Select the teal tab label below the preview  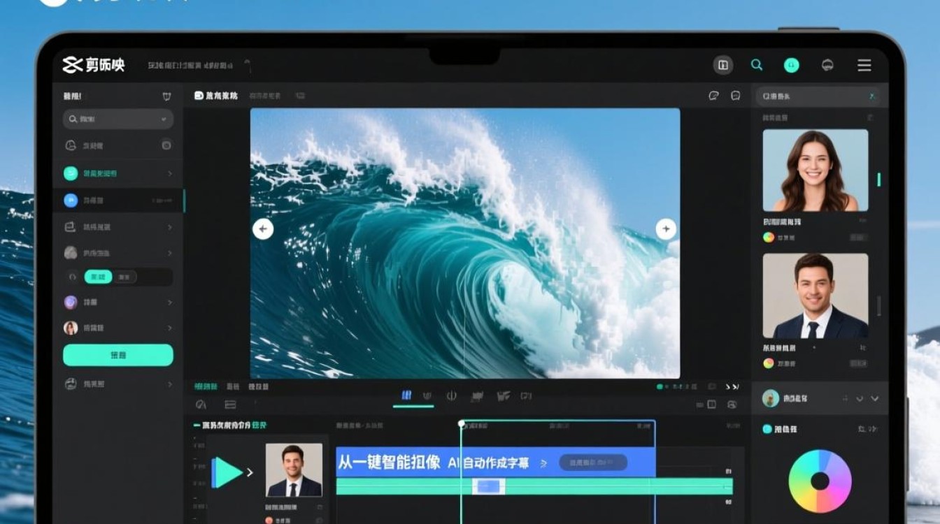coord(206,386)
